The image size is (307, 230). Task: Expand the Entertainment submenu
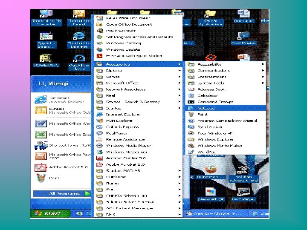pos(226,77)
